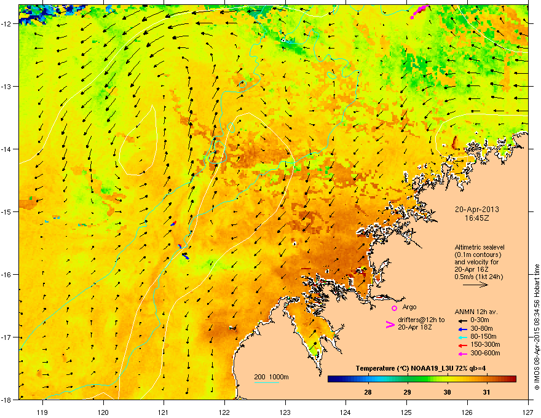541x418 pixels.
Task: Click the "150-300m" depth label
Action: pyautogui.click(x=485, y=344)
